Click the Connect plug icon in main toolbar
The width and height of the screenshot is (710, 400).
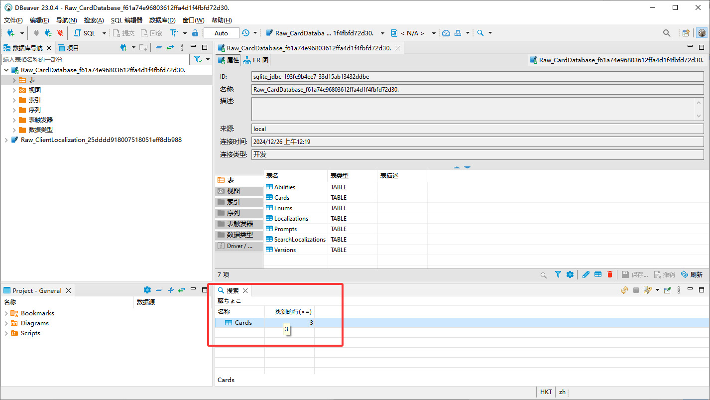(x=36, y=33)
